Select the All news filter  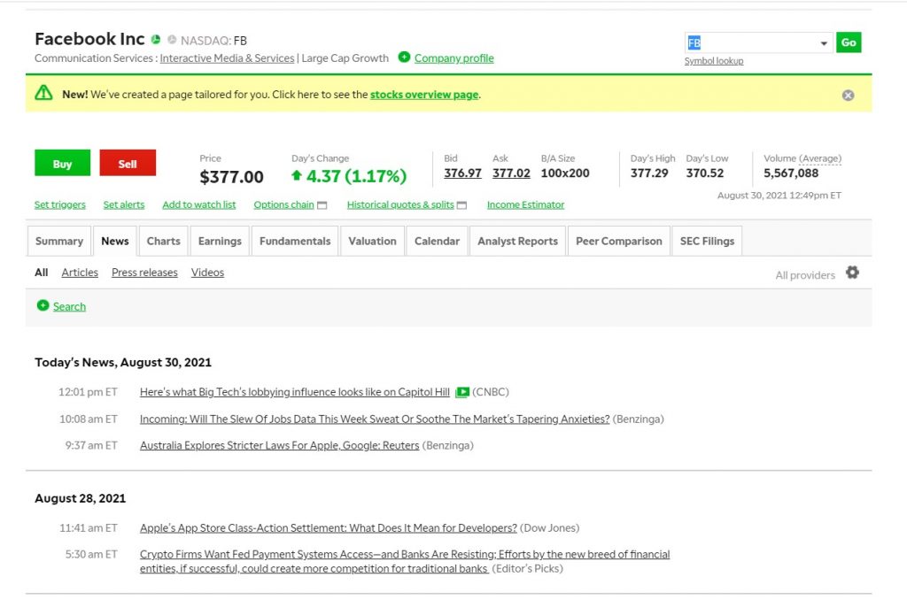tap(41, 273)
